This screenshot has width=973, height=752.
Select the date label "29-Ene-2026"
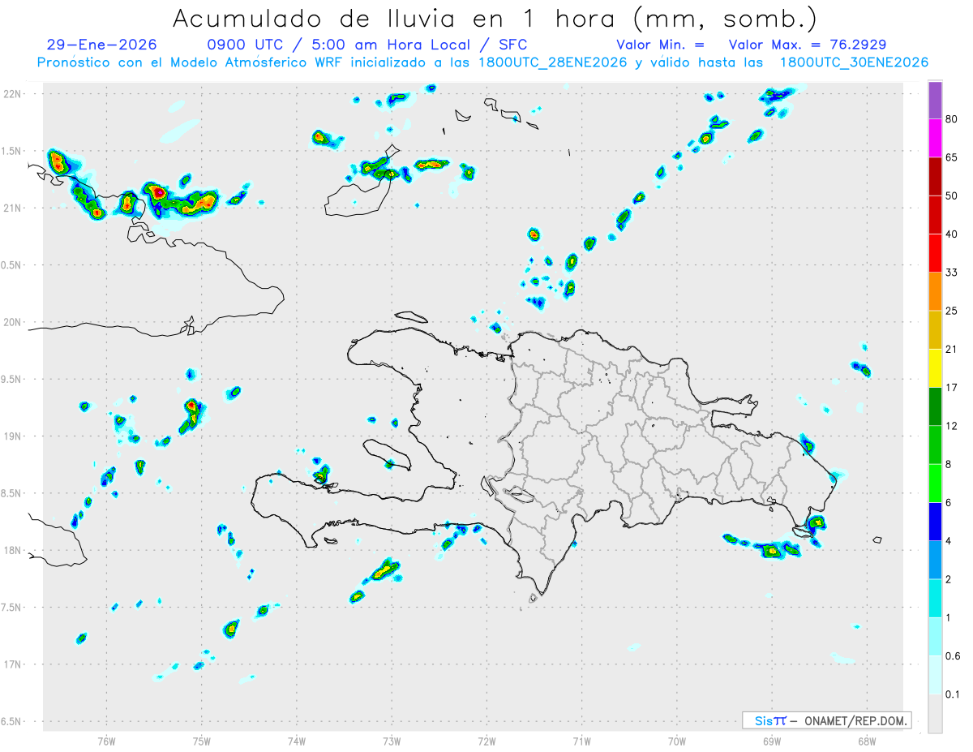click(102, 45)
